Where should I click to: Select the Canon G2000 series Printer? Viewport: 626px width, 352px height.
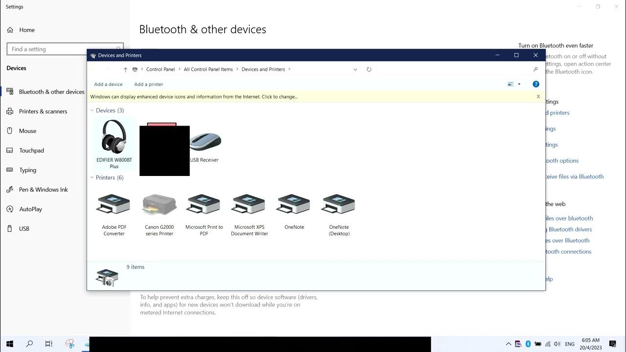coord(159,215)
